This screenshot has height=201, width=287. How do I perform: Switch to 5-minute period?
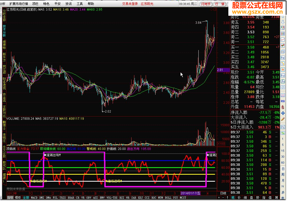[283, 145]
